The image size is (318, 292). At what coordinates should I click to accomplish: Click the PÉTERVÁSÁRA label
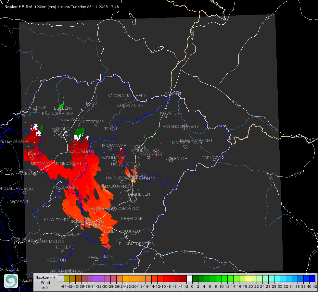click(x=14, y=141)
